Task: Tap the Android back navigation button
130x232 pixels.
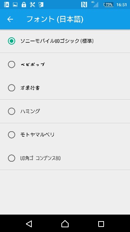Action: point(29,224)
